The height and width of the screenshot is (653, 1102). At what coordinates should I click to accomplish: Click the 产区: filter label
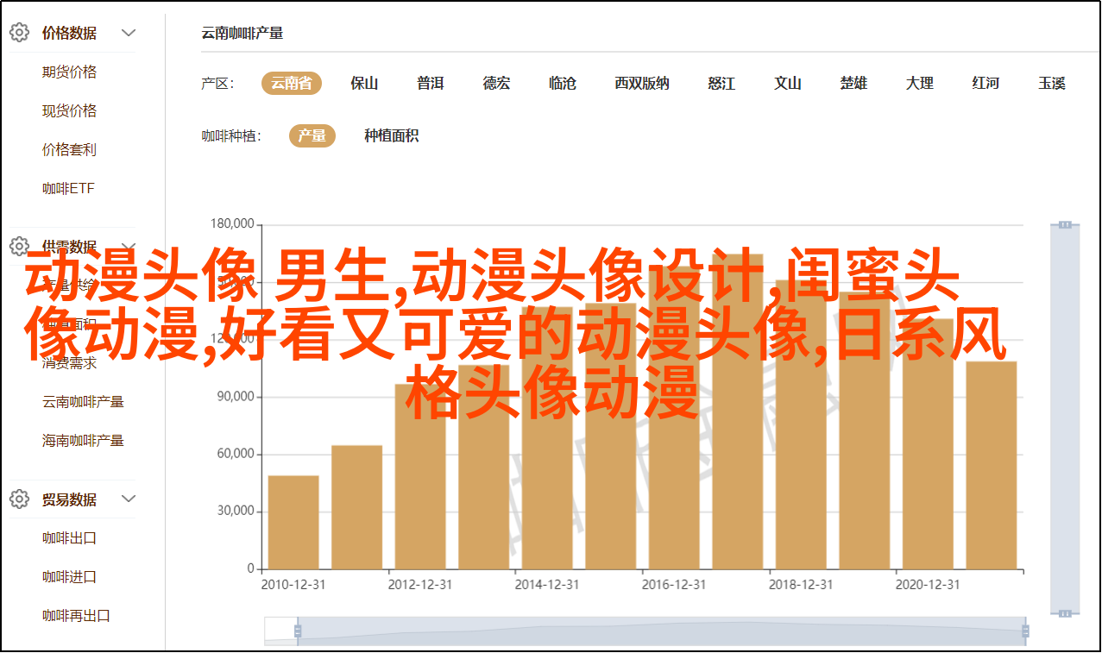coord(217,84)
